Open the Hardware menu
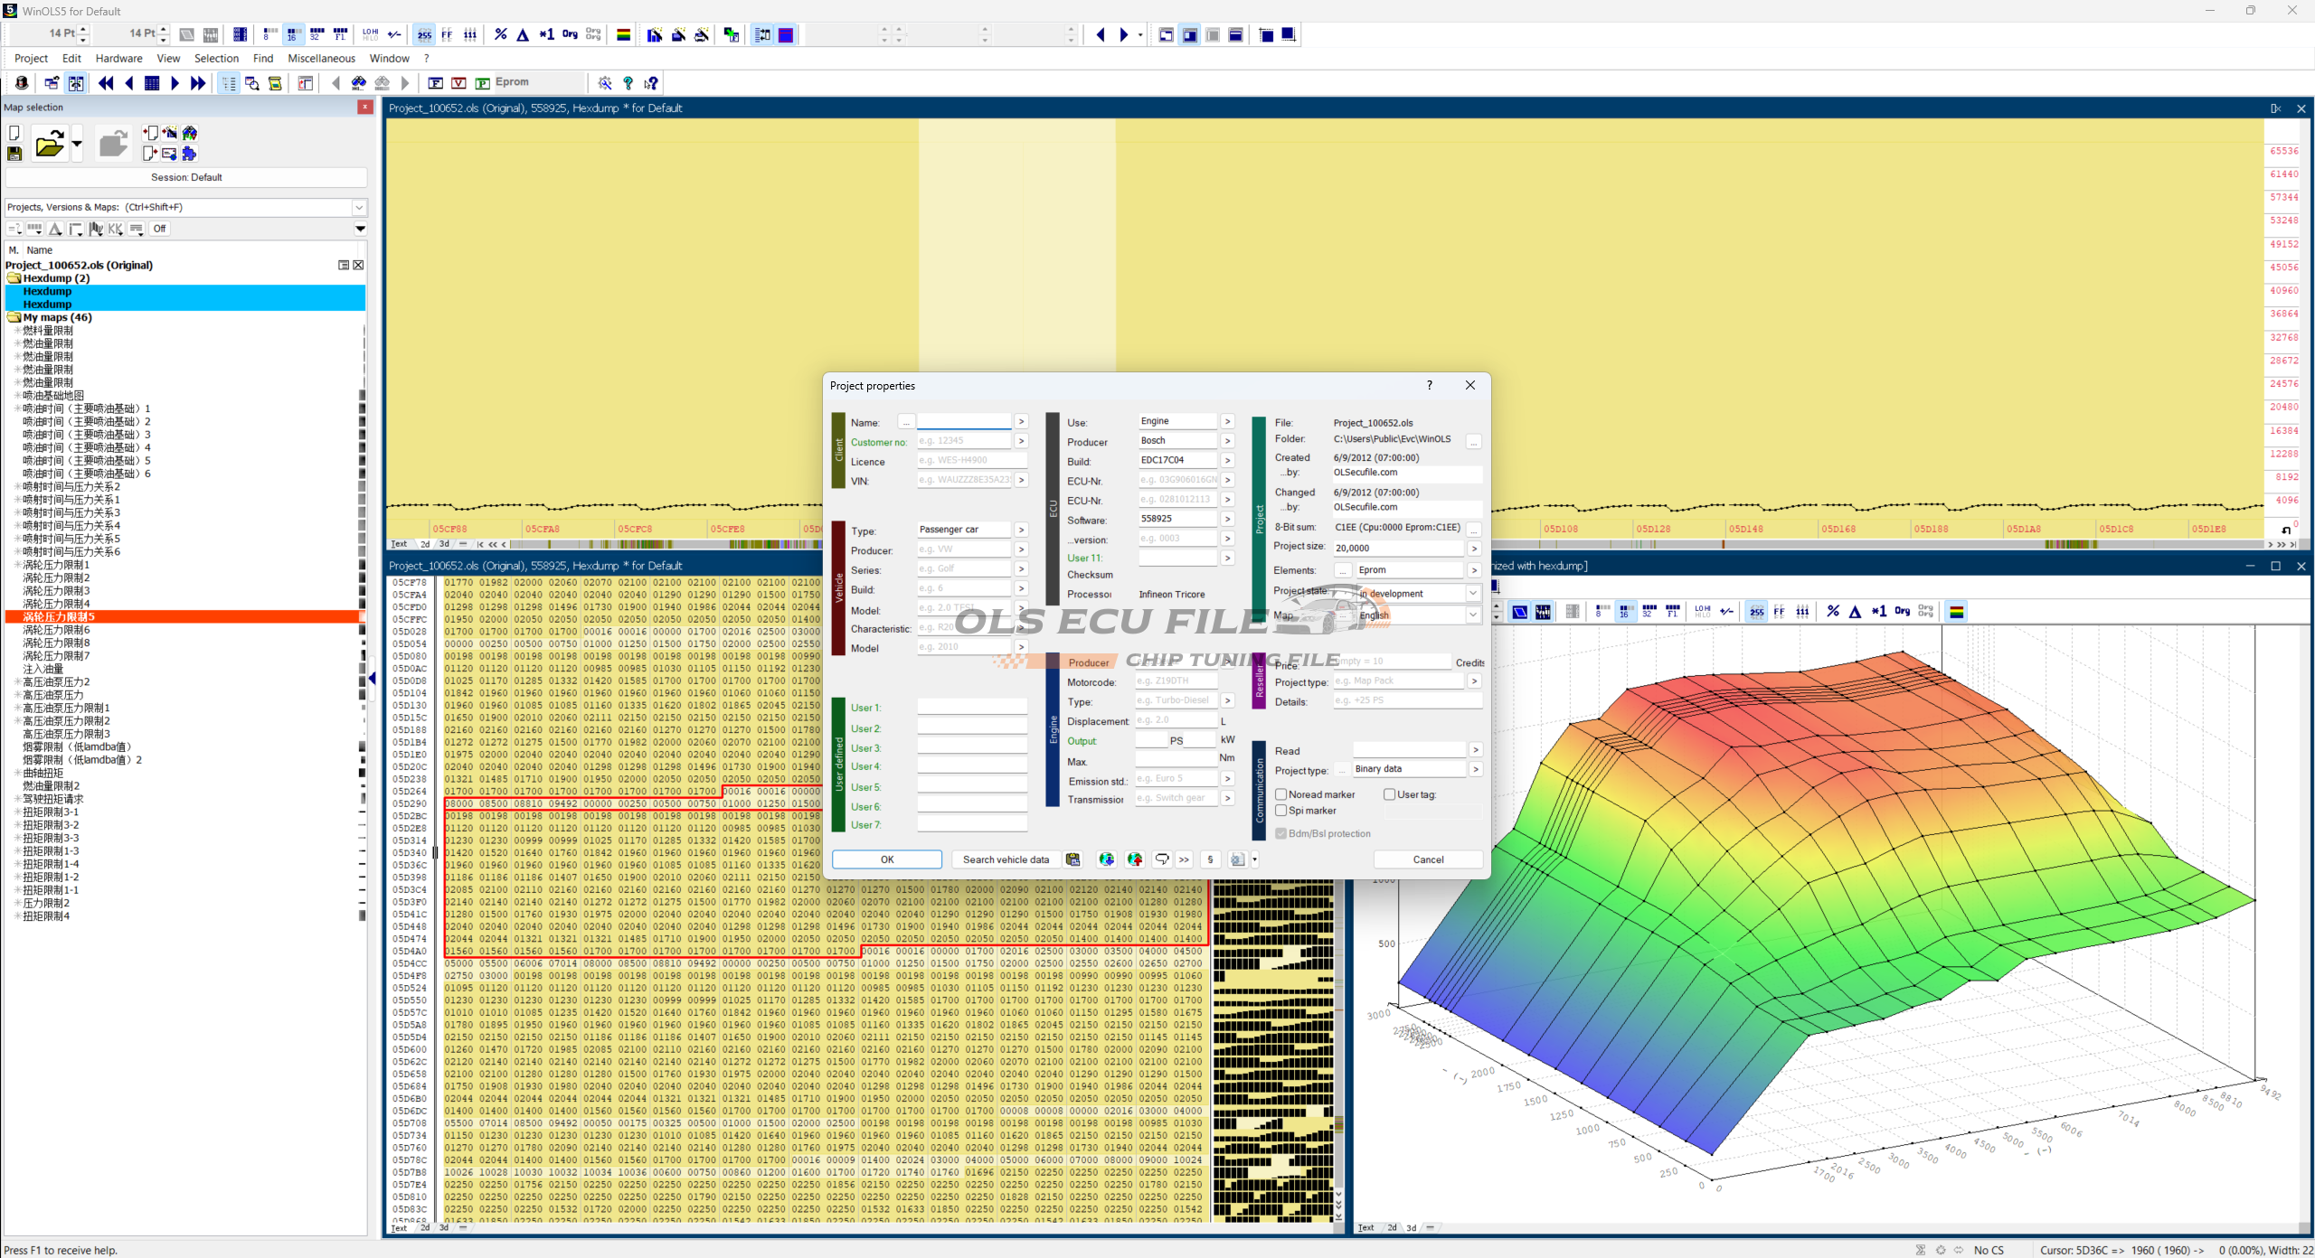Viewport: 2315px width, 1258px height. [118, 59]
